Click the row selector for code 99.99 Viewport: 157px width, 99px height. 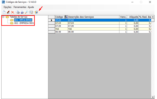pos(52,32)
